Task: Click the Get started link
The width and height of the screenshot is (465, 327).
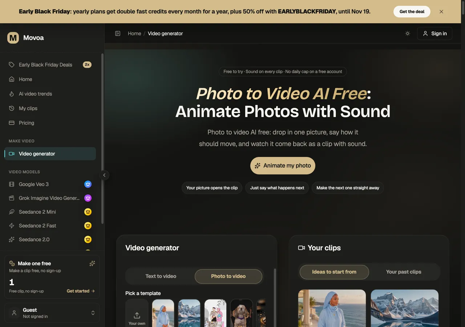Action: point(81,291)
